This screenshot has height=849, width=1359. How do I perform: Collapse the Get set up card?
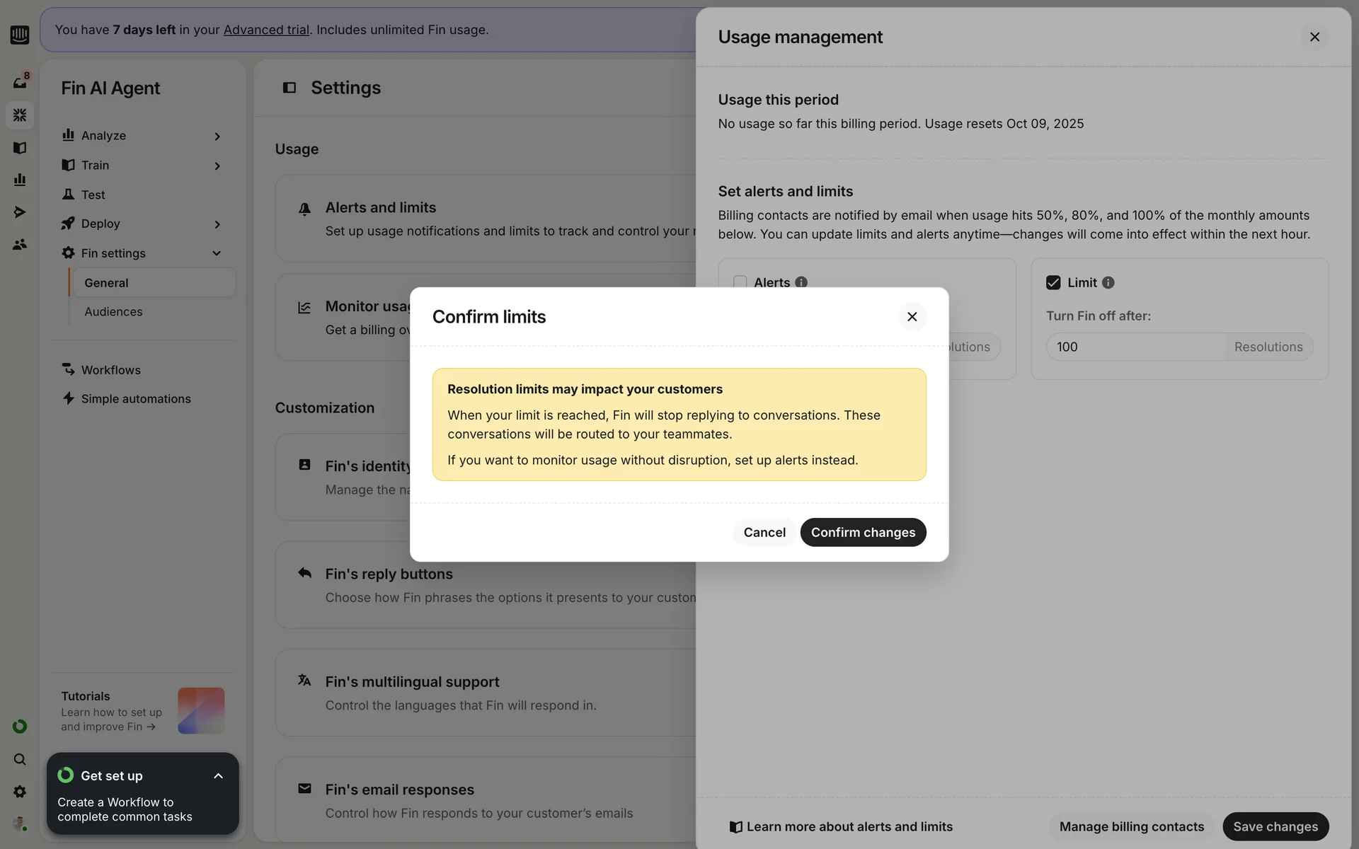tap(218, 776)
